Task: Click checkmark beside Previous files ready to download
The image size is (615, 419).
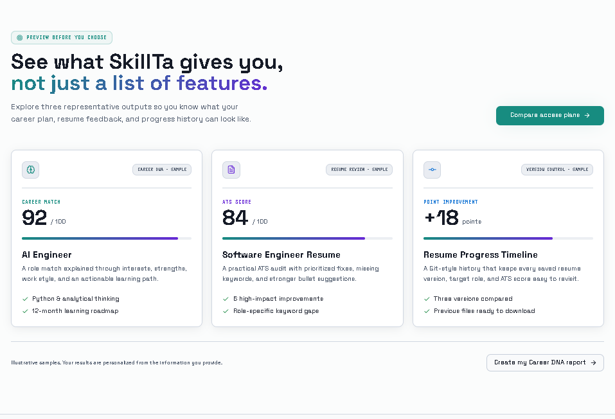Action: click(x=427, y=311)
